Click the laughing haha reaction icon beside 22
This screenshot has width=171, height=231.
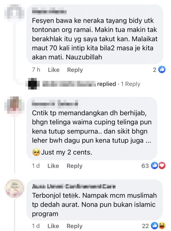162,226
